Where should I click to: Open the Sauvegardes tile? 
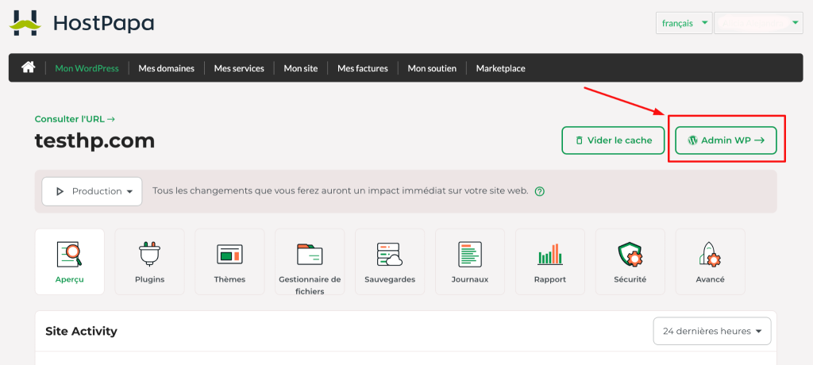(x=390, y=262)
